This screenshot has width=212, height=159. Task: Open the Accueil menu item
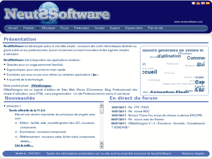point(13,28)
